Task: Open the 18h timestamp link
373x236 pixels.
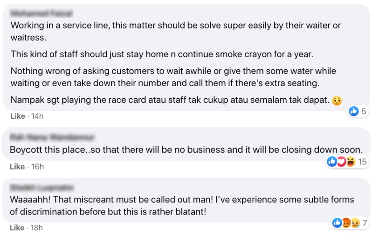Action: (x=36, y=228)
